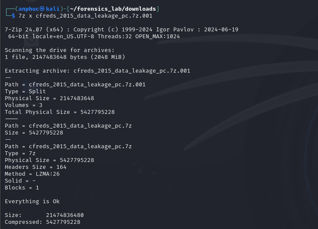Click the Compressed: 5427795228 line

(43, 222)
